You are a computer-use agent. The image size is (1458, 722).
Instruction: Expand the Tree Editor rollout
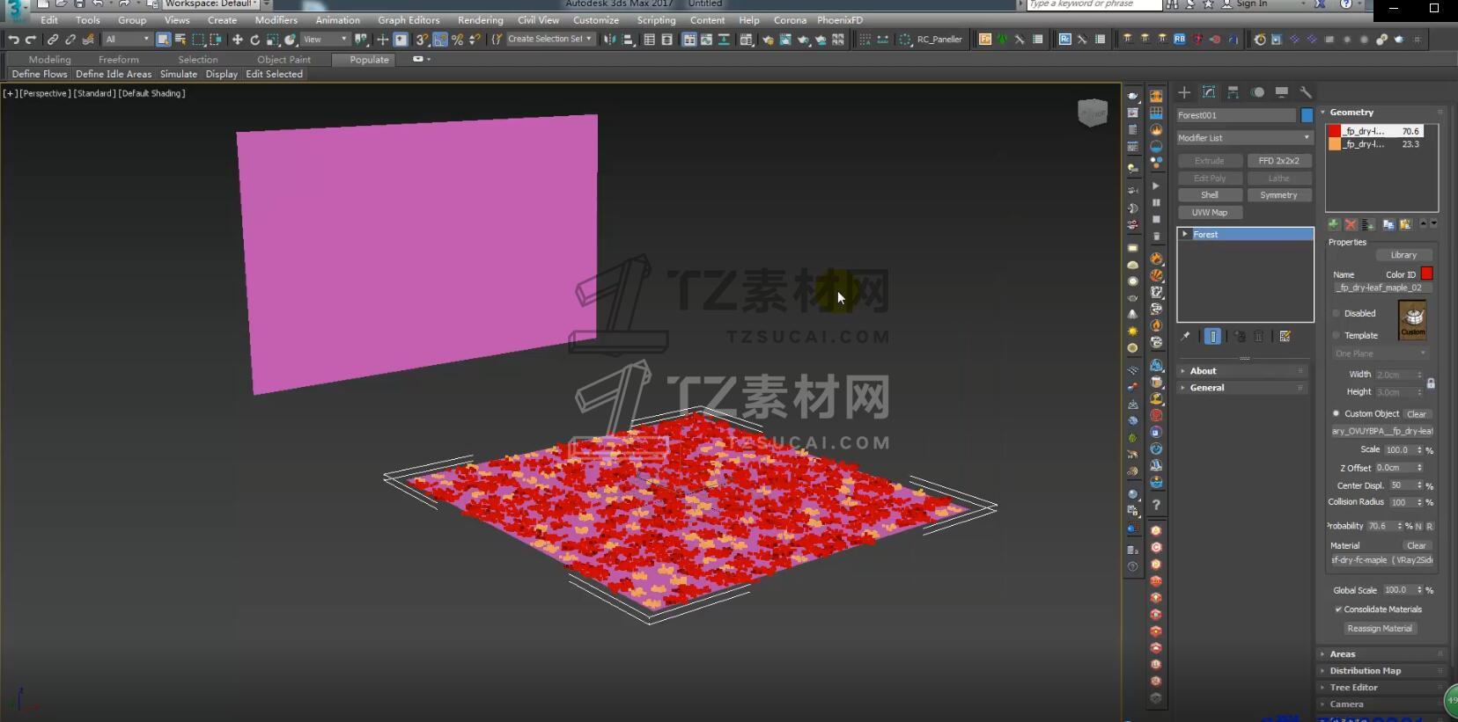coord(1383,688)
